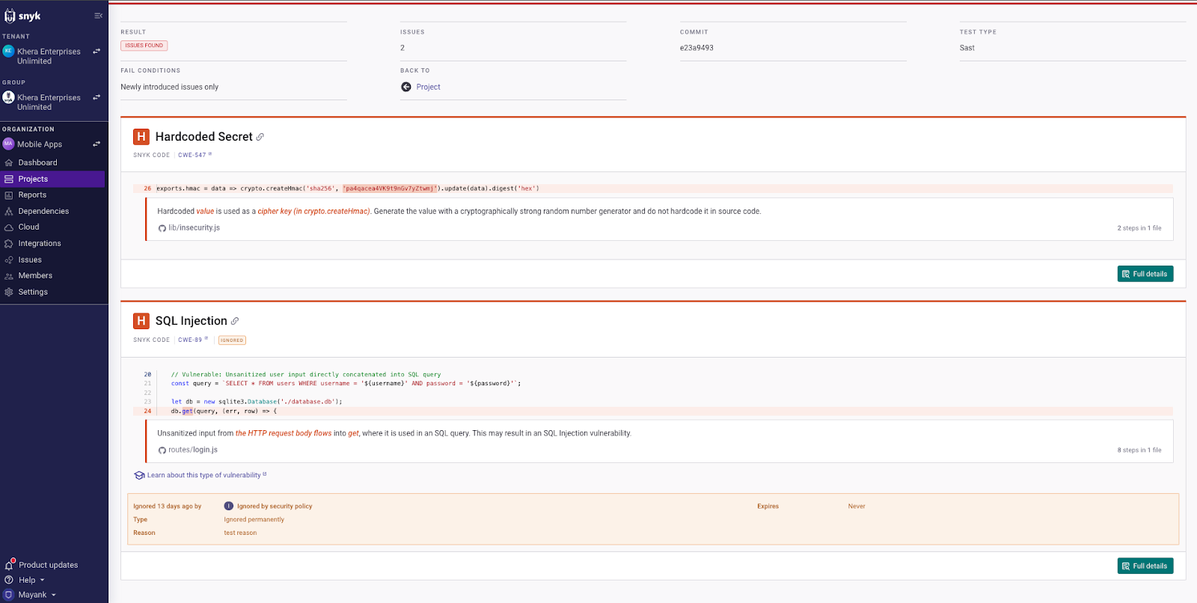
Task: Open the routes/login.js file path
Action: pos(193,450)
